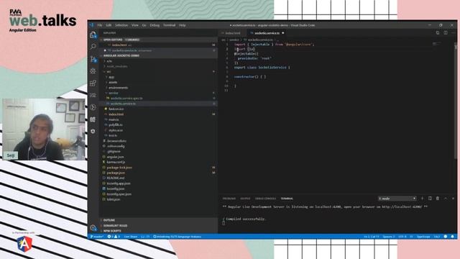Close the terminal panel
The width and height of the screenshot is (460, 259).
click(x=453, y=199)
